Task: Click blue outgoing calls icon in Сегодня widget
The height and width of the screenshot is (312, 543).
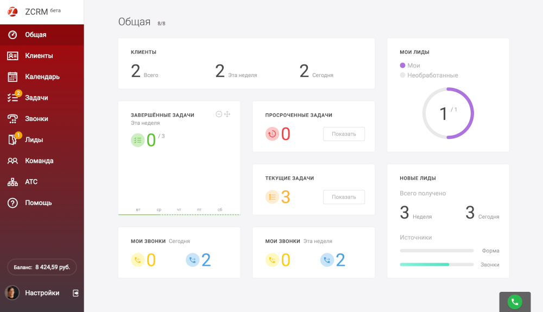Action: coord(193,260)
